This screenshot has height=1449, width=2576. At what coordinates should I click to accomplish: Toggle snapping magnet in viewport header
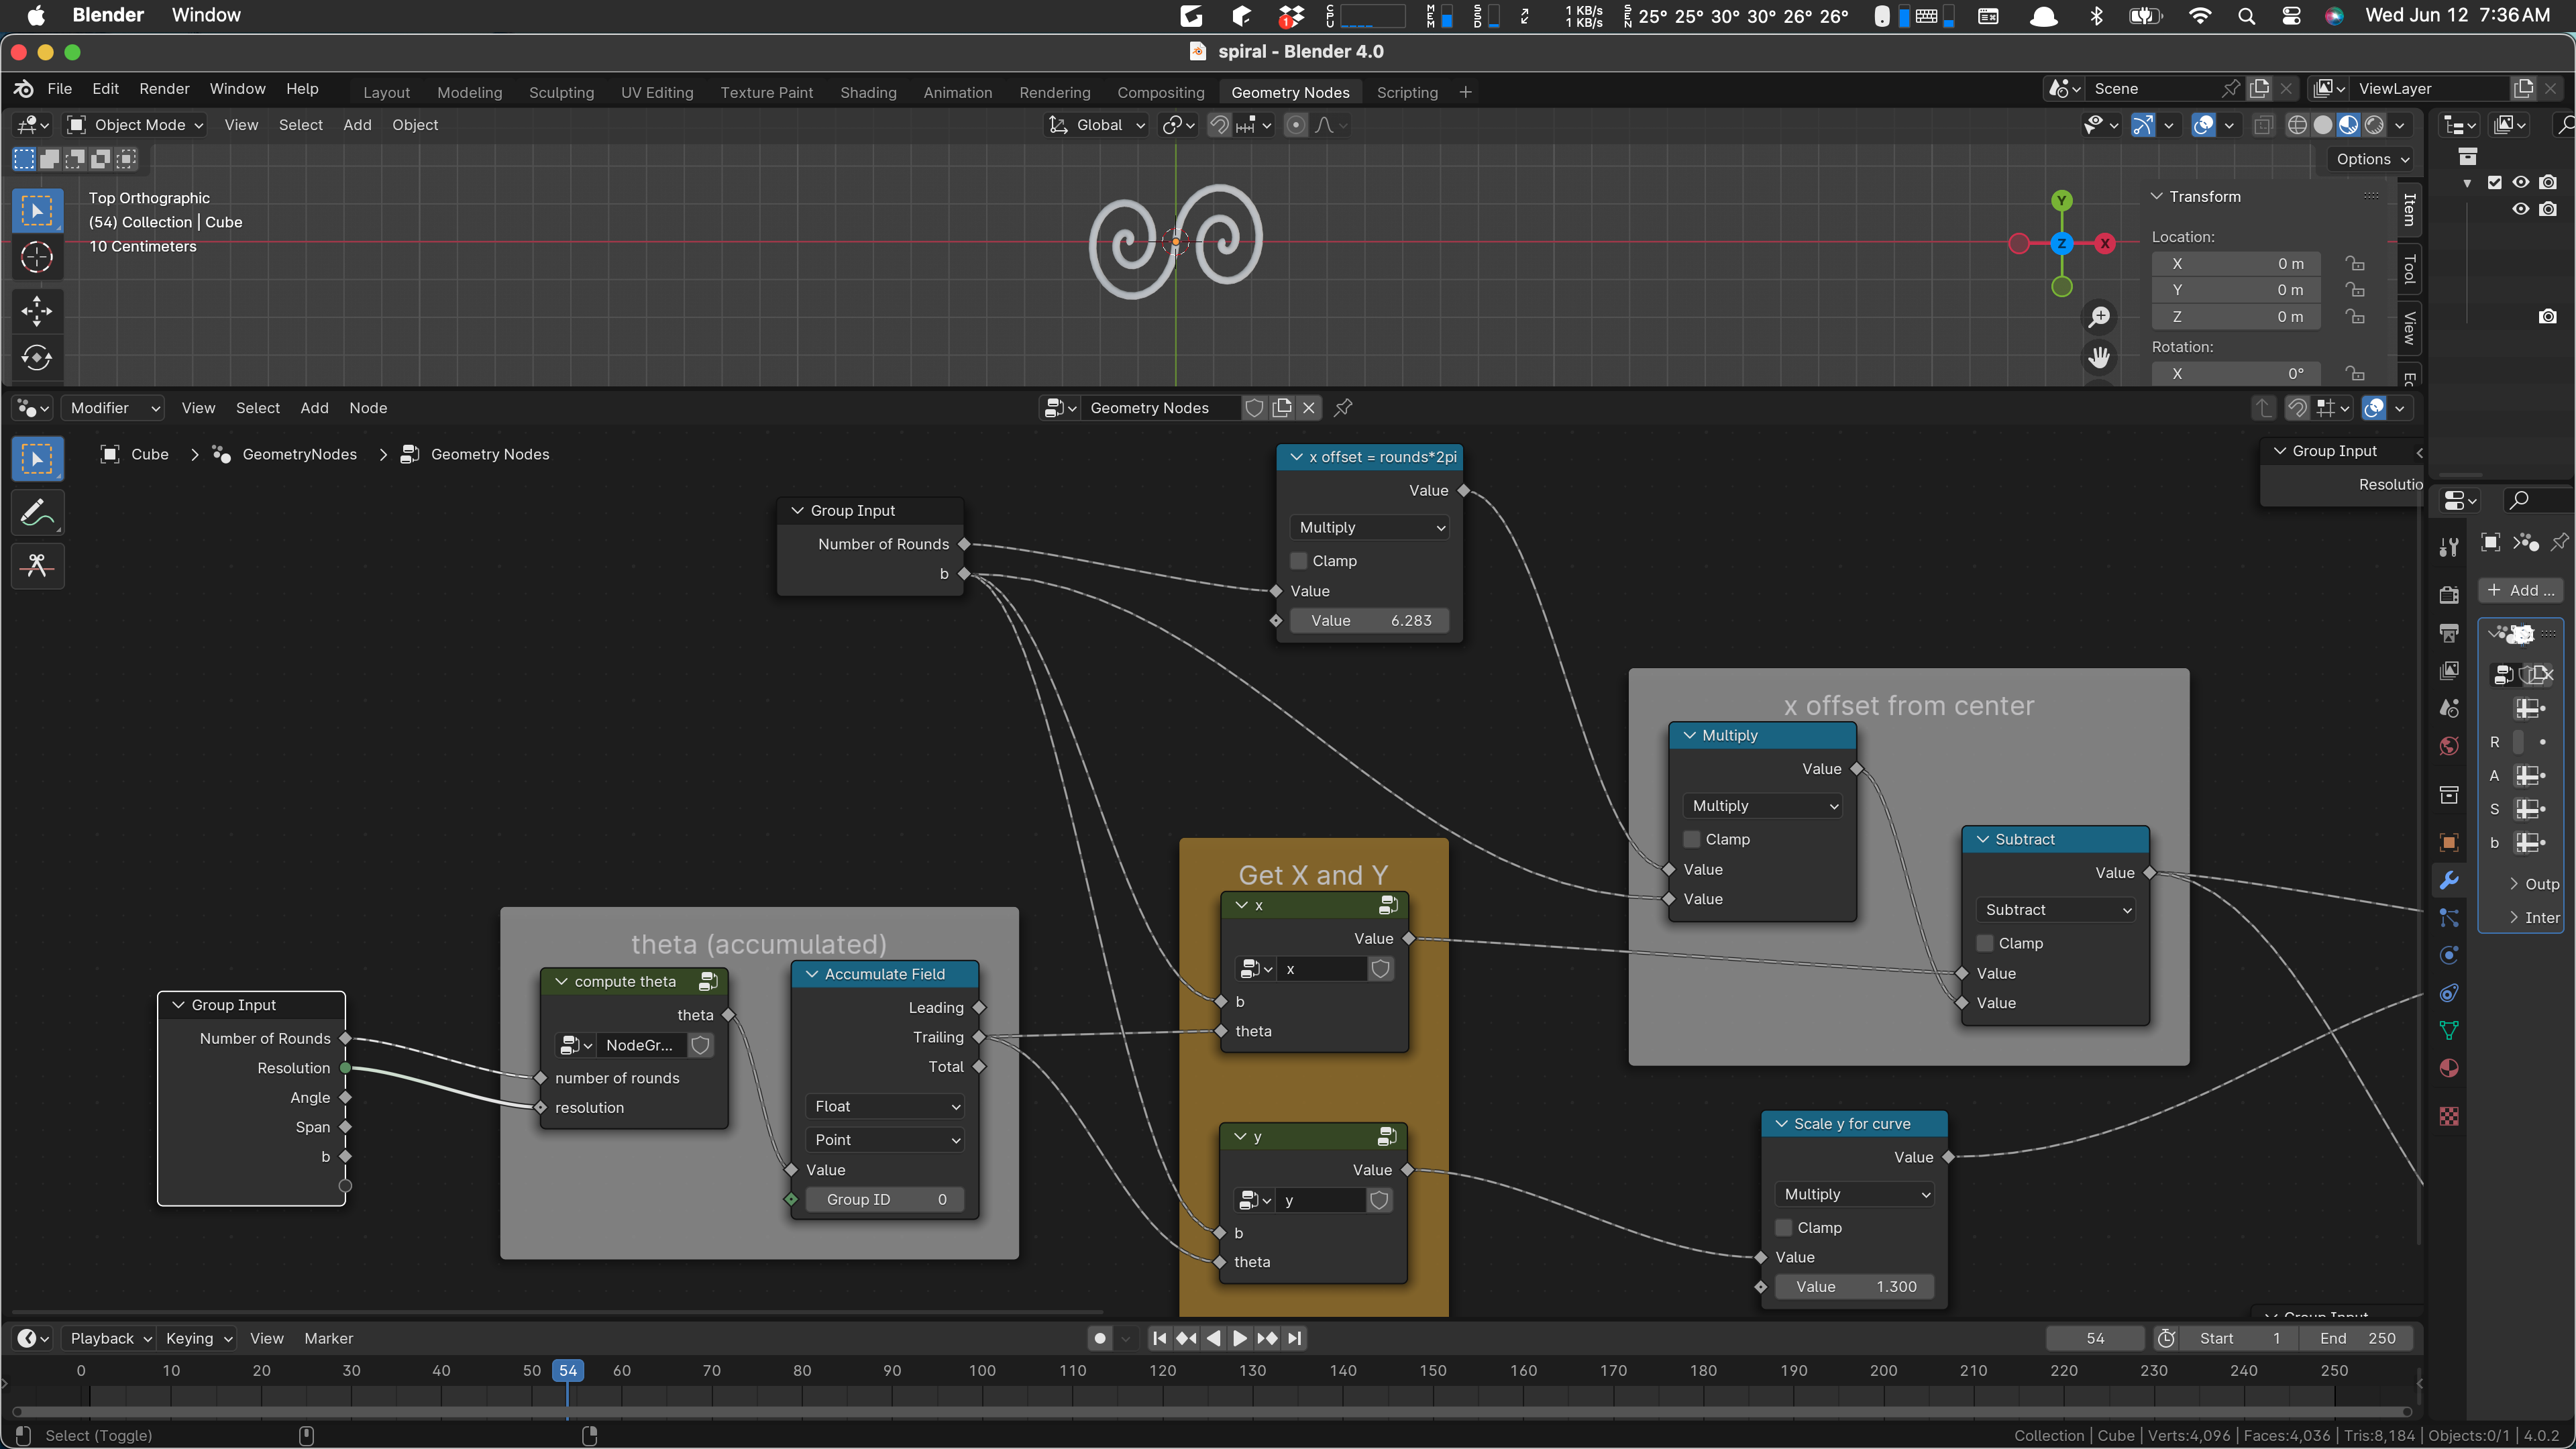(x=1219, y=125)
